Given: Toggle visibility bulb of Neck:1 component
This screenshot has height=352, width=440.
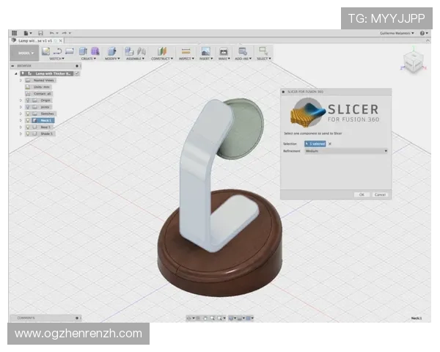Looking at the screenshot, I should point(28,120).
